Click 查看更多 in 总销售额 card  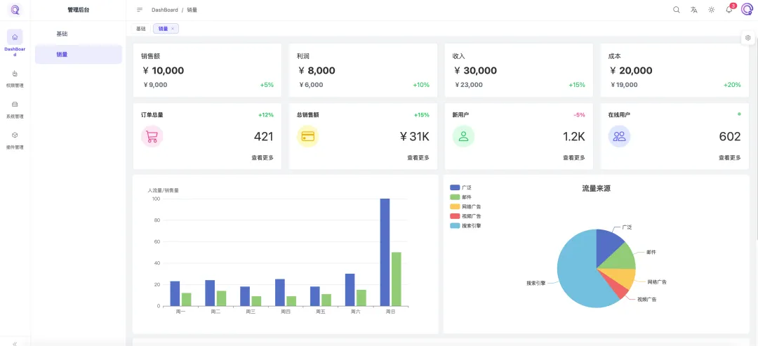pyautogui.click(x=418, y=157)
